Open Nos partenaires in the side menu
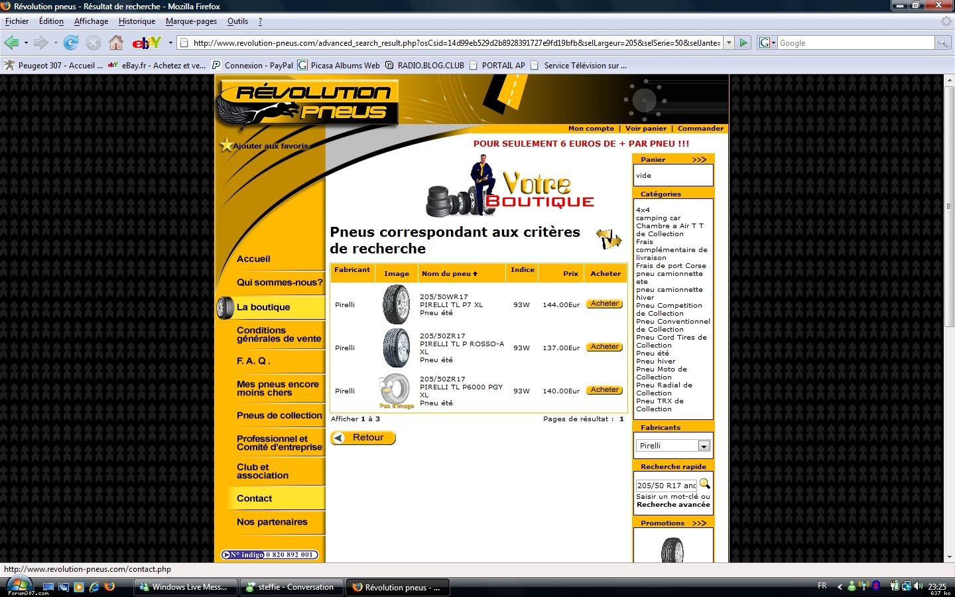The height and width of the screenshot is (597, 955). pos(272,522)
